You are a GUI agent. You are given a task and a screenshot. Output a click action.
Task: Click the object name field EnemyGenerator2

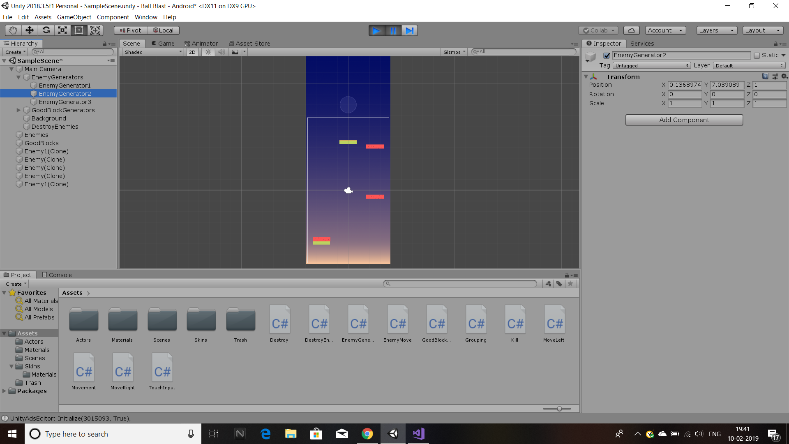point(681,55)
